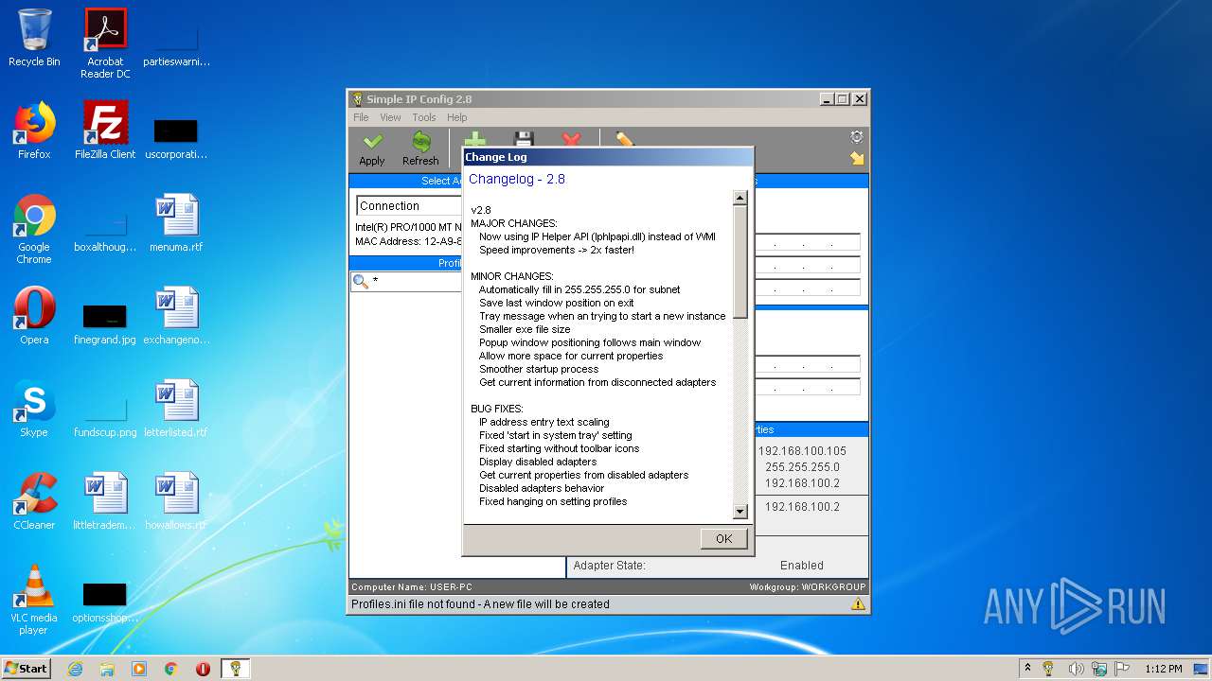This screenshot has height=681, width=1212.
Task: Click 'Computer Name: USER-PC' status text
Action: [412, 587]
